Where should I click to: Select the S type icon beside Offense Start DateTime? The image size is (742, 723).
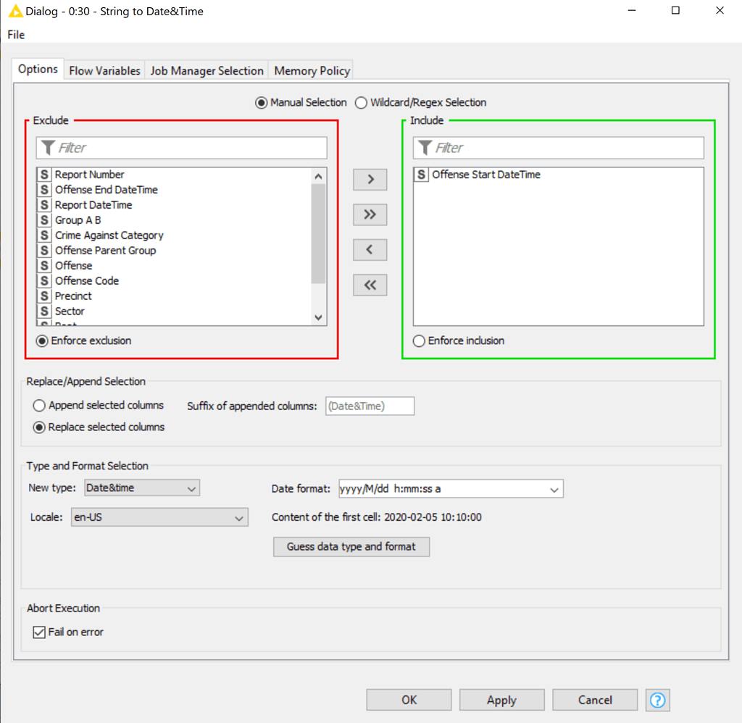pos(421,174)
